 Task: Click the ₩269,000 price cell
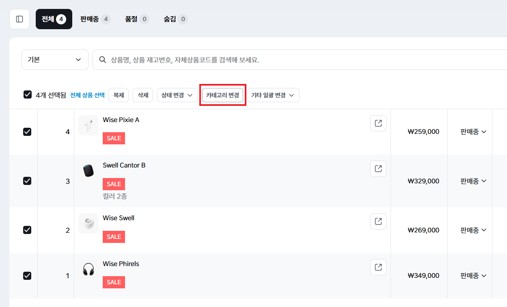[423, 230]
